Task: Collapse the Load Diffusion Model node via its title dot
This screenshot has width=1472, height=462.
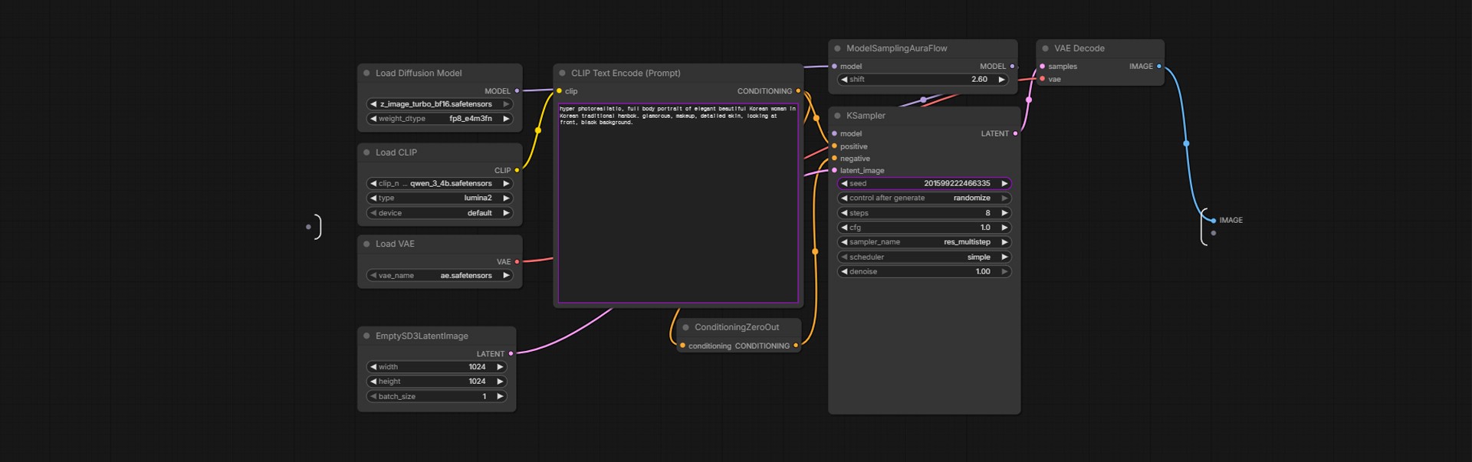Action: pos(366,74)
